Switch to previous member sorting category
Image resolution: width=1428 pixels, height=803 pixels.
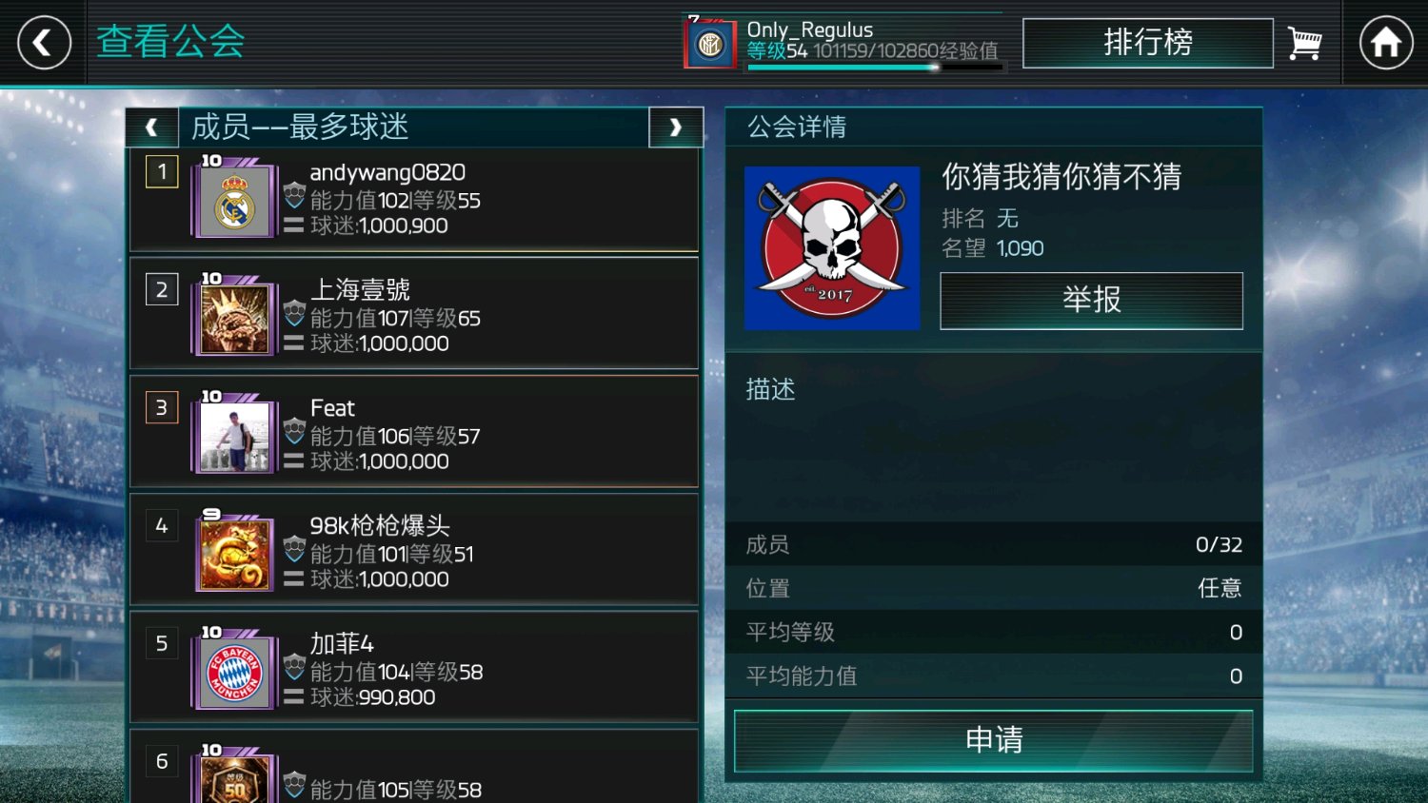[x=151, y=127]
